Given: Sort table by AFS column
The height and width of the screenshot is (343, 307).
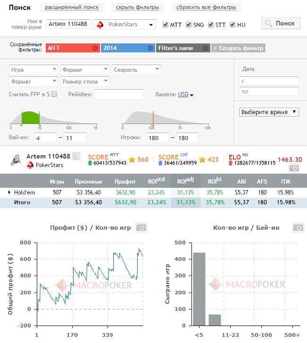Looking at the screenshot, I should click(x=262, y=182).
